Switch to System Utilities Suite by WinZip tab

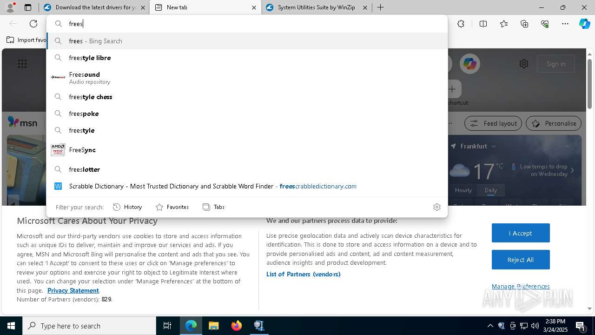316,7
